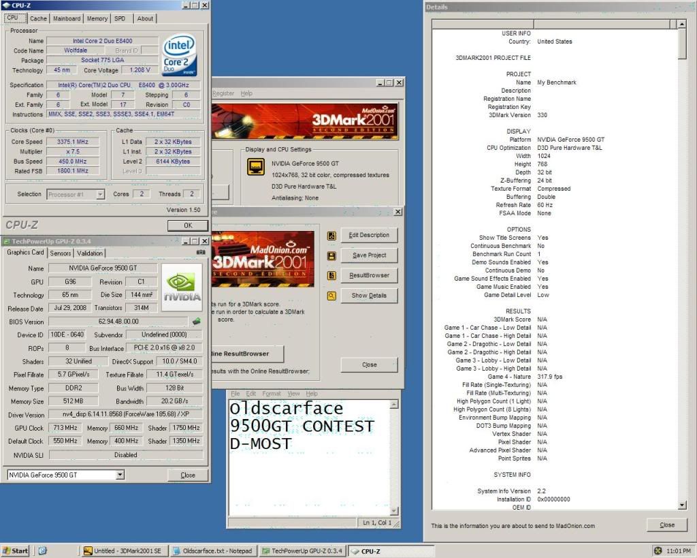Click the Details scrollbar up arrow
This screenshot has width=697, height=558.
click(682, 24)
